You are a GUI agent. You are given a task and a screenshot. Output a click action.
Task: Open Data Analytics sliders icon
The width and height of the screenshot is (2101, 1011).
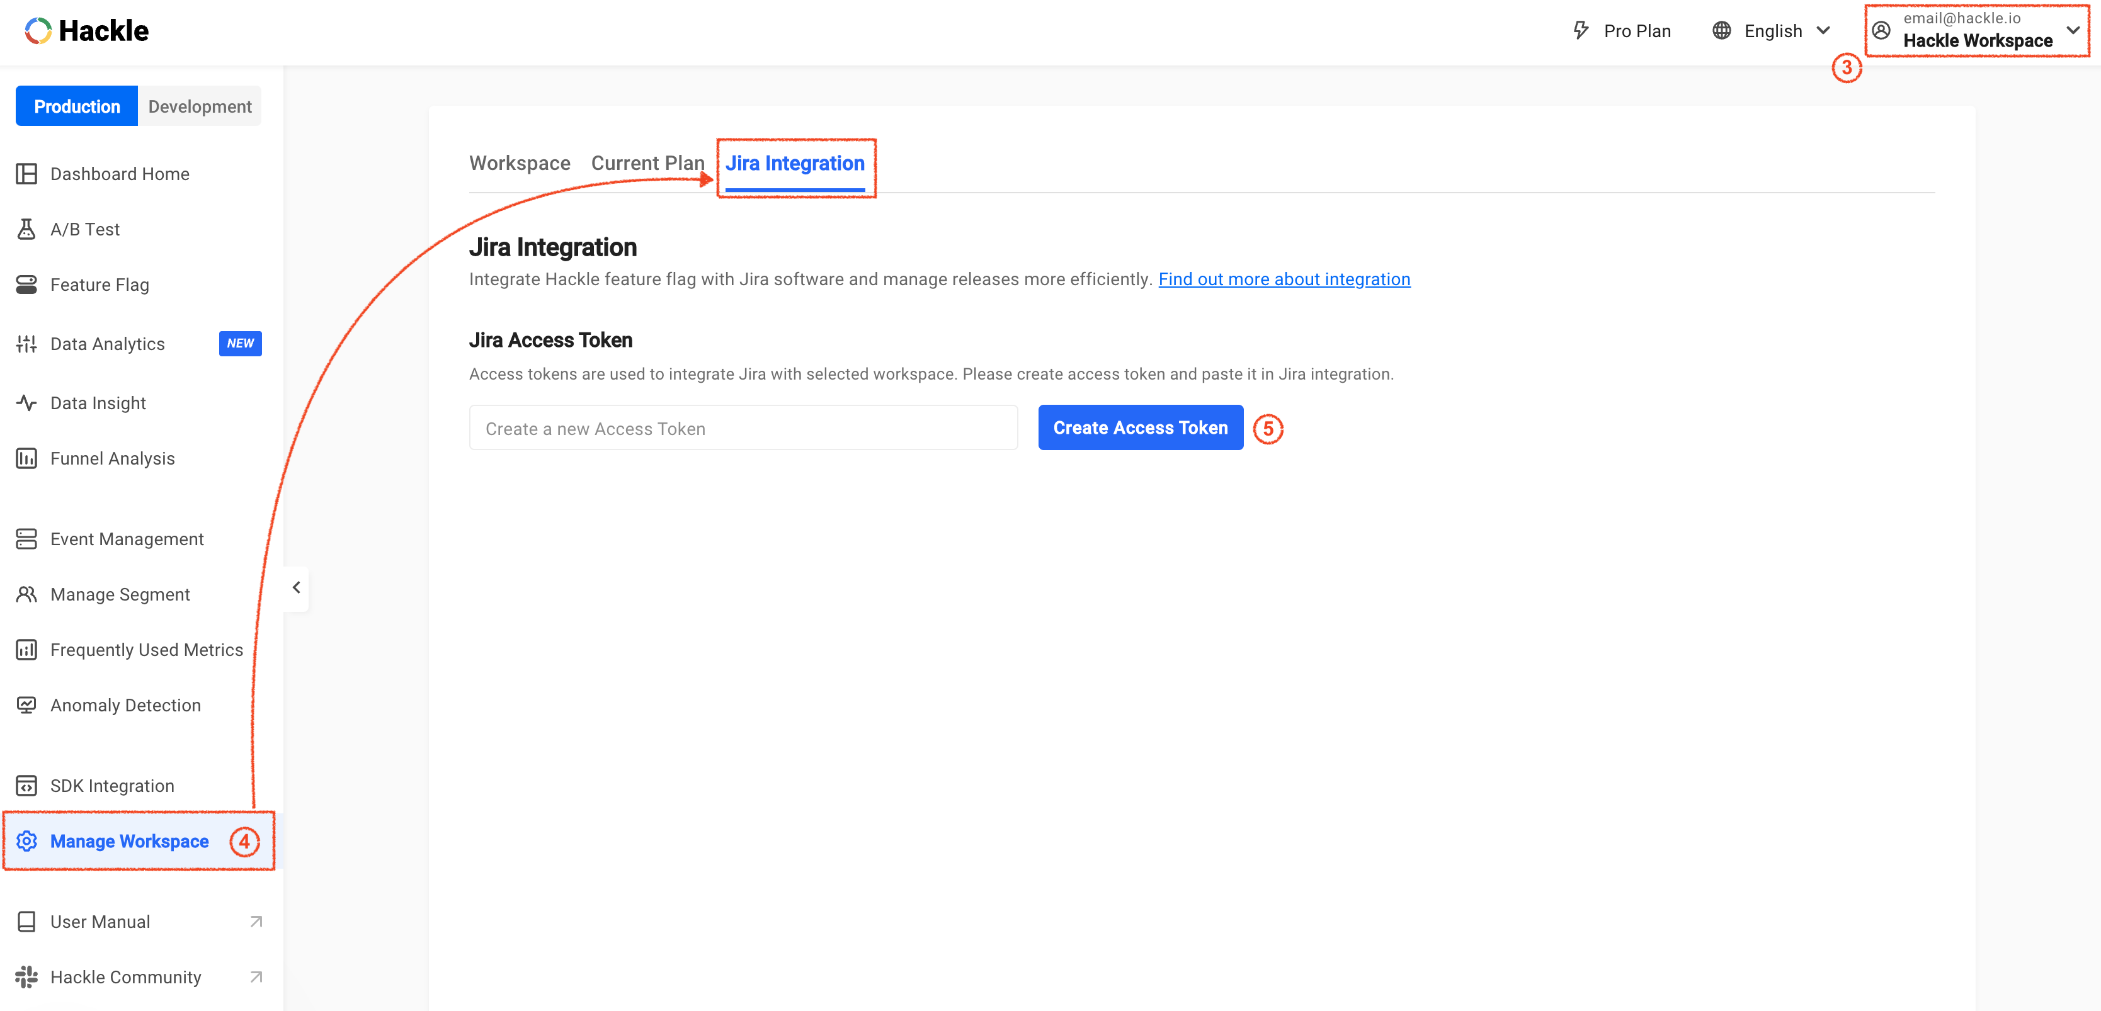(26, 344)
